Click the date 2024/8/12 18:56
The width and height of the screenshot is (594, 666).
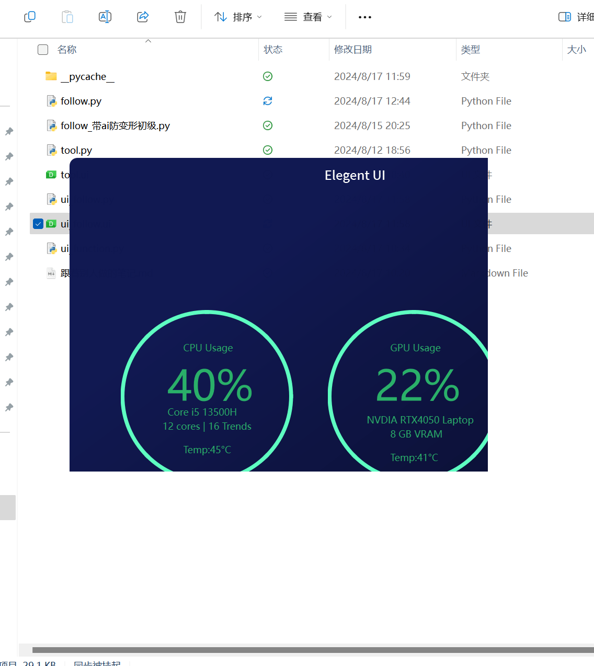click(372, 151)
